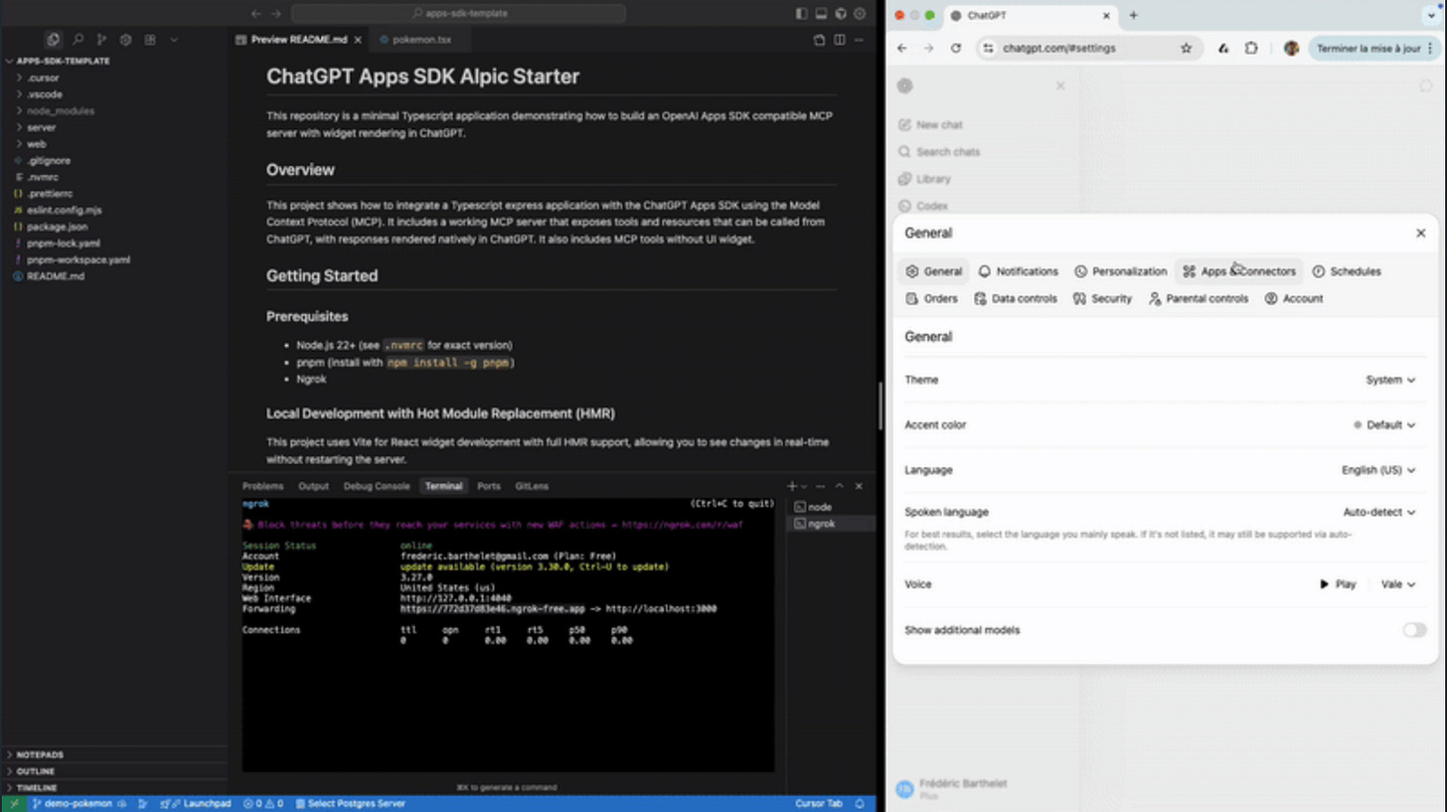This screenshot has width=1447, height=812.
Task: Switch to the Problems panel tab
Action: pos(262,486)
